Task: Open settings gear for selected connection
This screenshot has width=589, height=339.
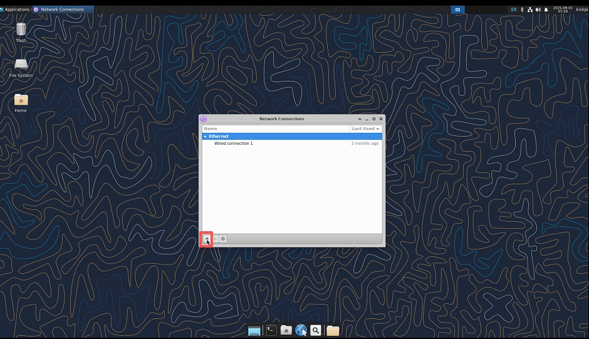Action: point(222,239)
